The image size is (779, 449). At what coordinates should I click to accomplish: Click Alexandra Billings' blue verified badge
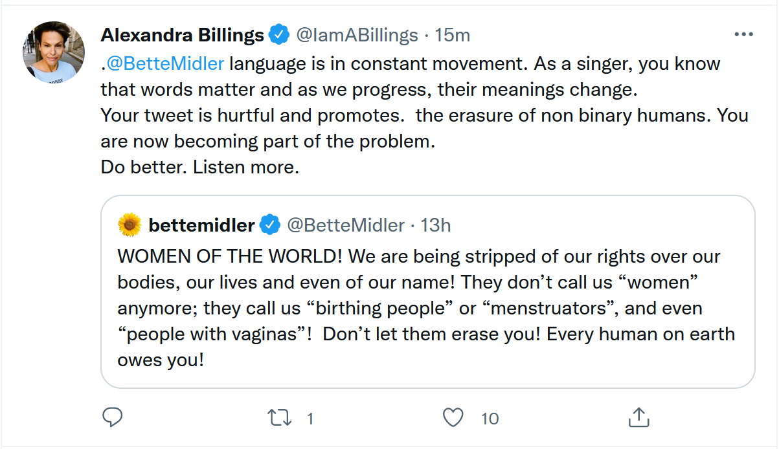click(x=278, y=35)
